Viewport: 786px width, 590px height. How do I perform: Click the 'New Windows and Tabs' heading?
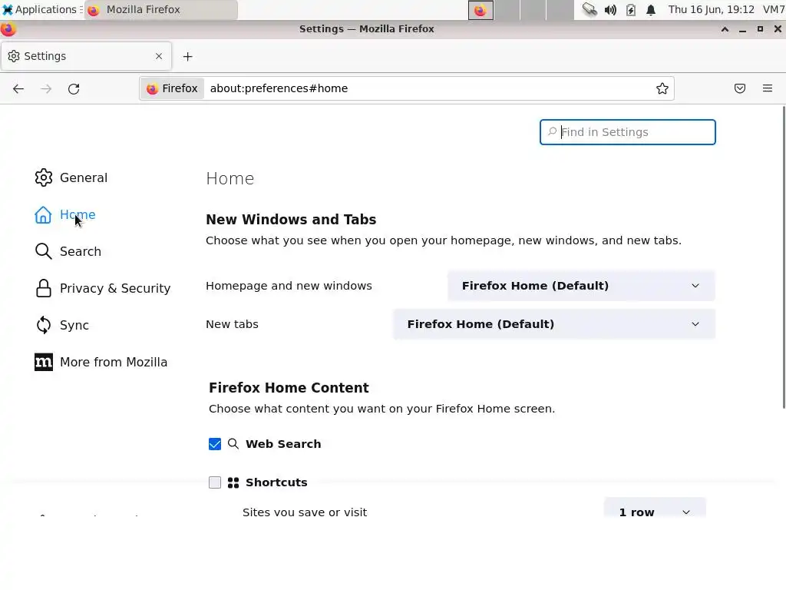[291, 220]
